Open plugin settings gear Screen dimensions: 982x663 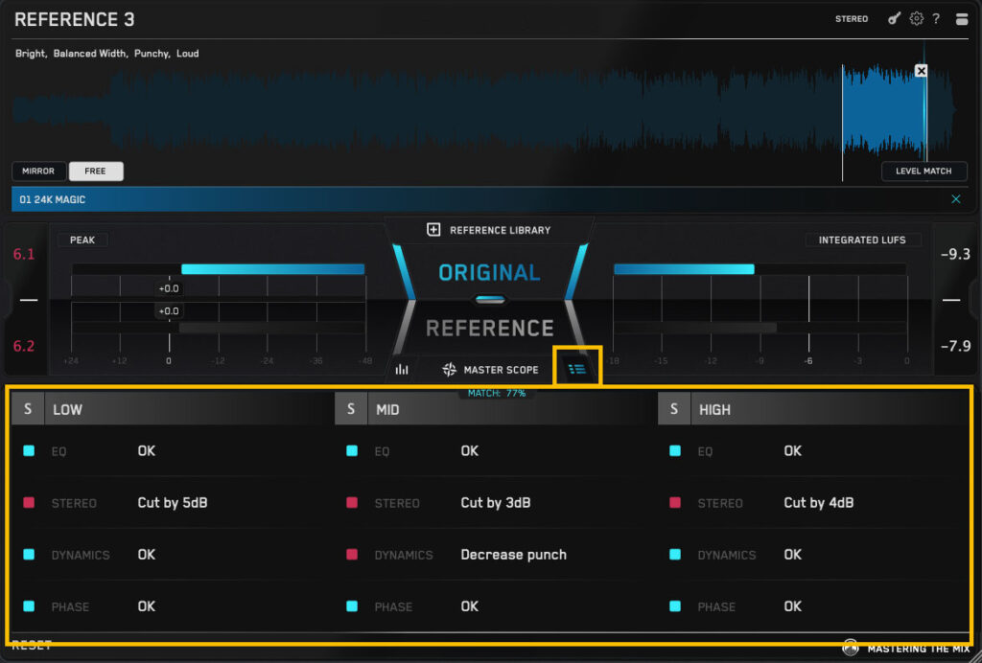point(916,19)
